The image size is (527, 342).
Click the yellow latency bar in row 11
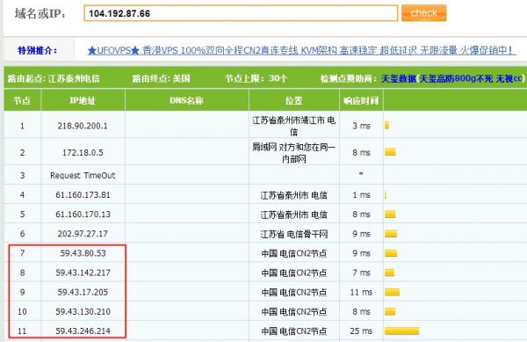tap(402, 331)
